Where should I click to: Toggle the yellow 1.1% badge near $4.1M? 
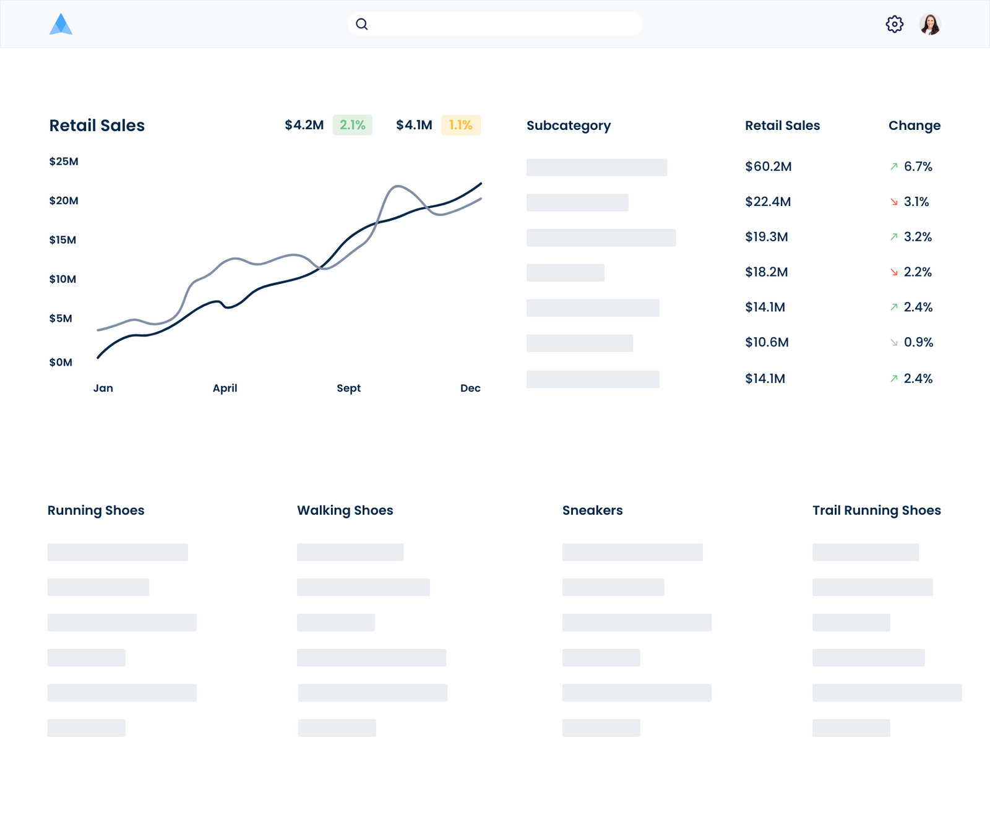(460, 124)
